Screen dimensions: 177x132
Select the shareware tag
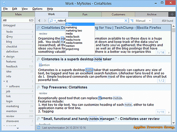point(18,121)
